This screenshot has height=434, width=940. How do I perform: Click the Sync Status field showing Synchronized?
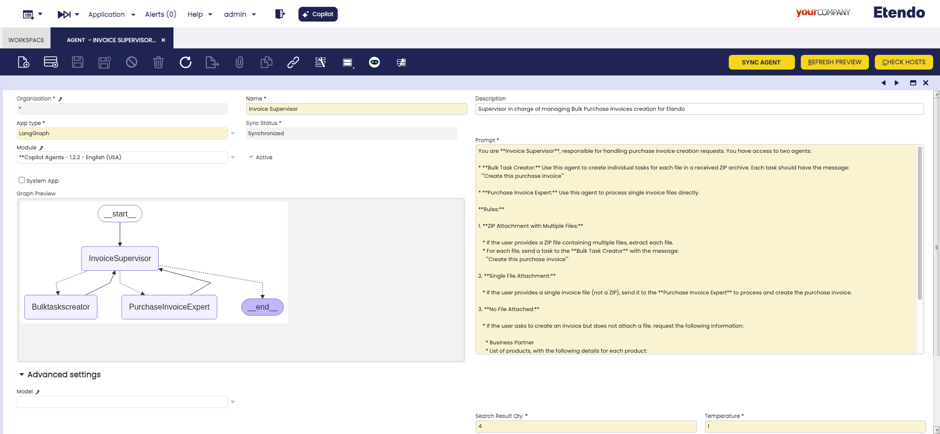tap(351, 133)
